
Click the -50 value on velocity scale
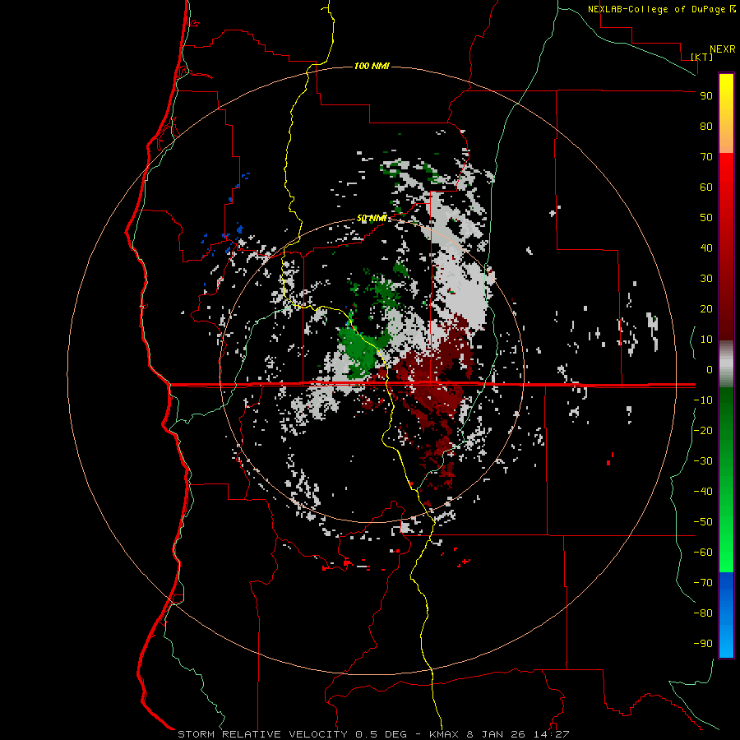point(703,522)
